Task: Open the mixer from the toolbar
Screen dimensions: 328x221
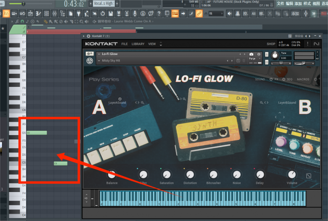Action: [55, 14]
